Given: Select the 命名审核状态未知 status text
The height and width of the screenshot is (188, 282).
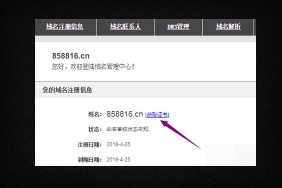Looking at the screenshot, I should point(127,129).
